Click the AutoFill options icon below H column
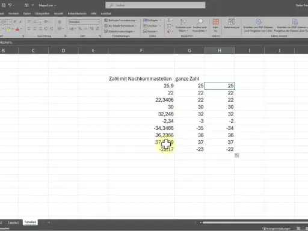The image size is (308, 231). 237,155
